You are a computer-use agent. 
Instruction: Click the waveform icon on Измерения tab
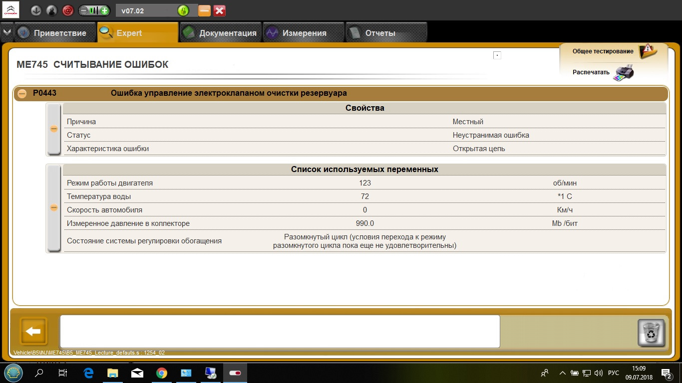coord(272,33)
